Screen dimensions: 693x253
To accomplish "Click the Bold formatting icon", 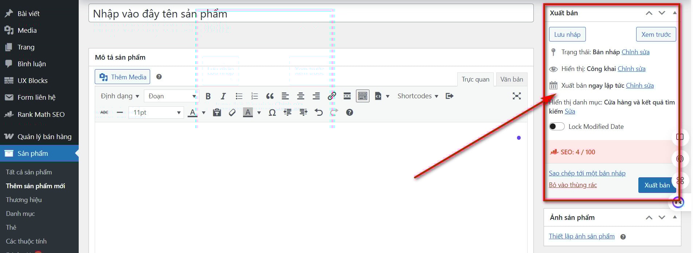I will (x=208, y=96).
